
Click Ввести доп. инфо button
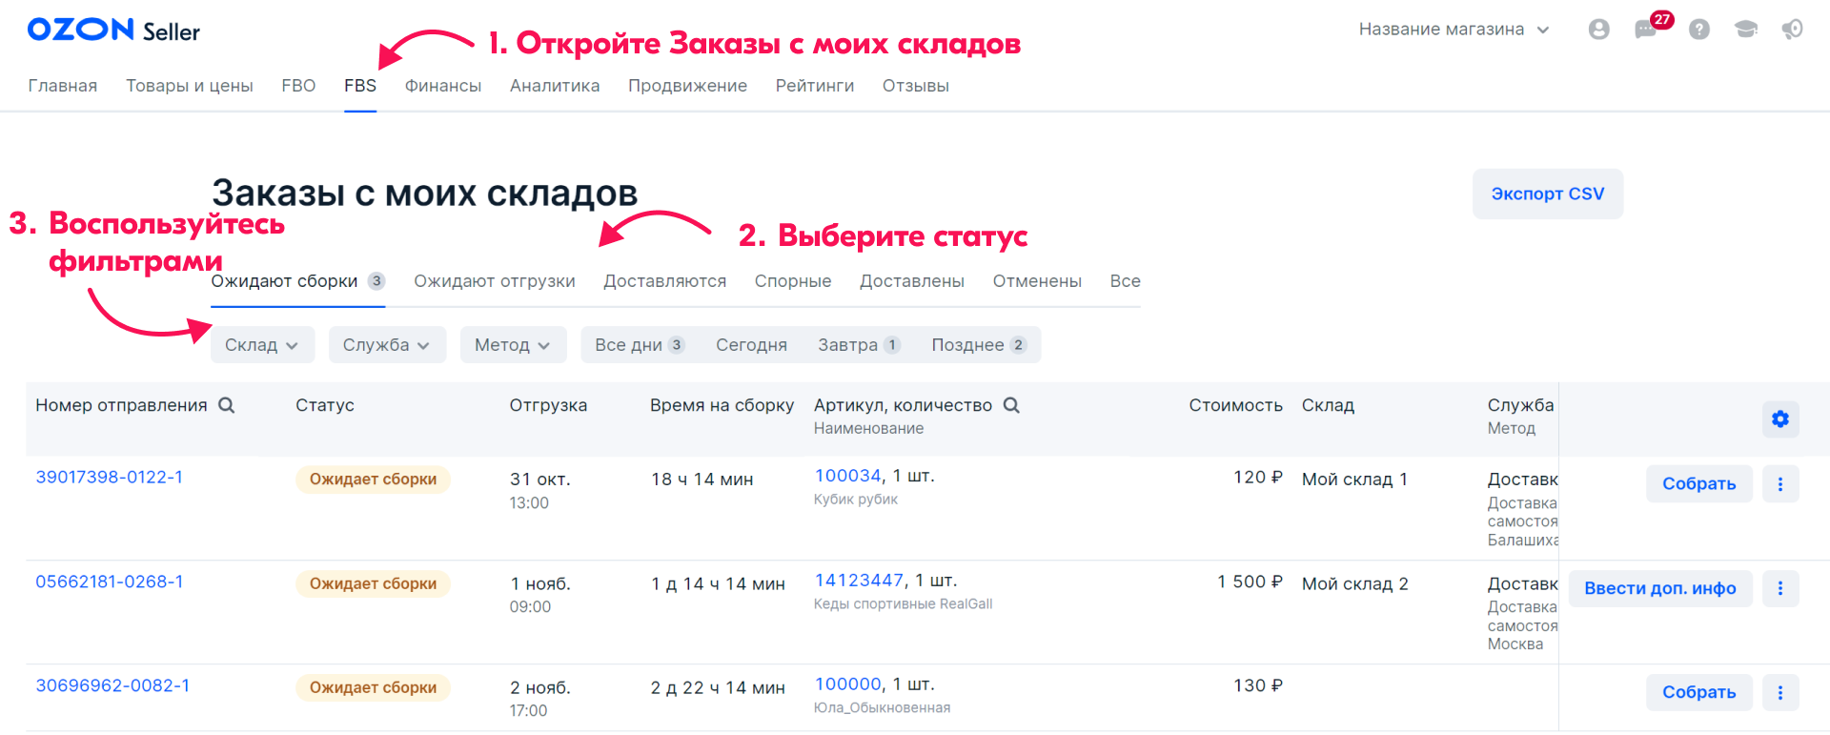pos(1659,588)
